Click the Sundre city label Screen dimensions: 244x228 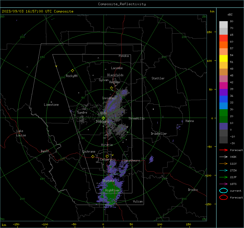click(82, 113)
